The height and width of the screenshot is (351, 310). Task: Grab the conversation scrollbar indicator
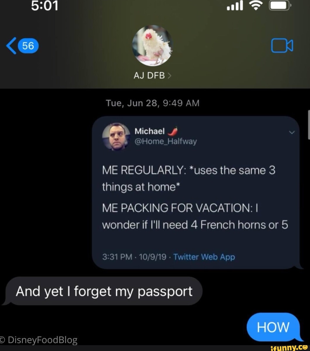[309, 125]
